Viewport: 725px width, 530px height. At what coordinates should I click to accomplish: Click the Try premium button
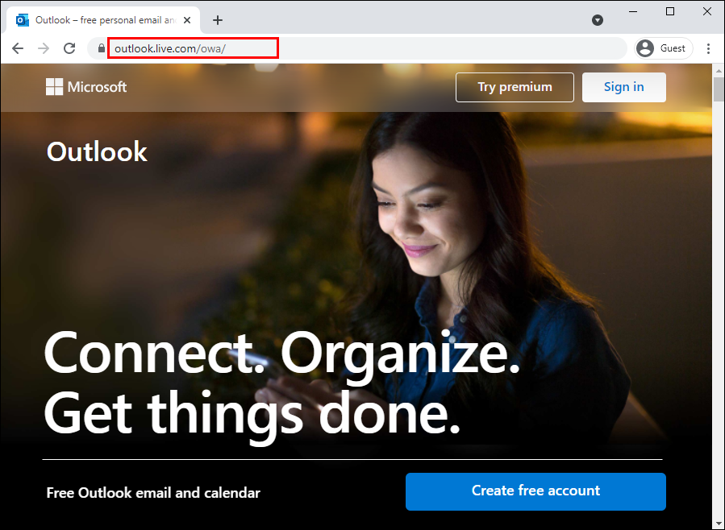click(514, 87)
